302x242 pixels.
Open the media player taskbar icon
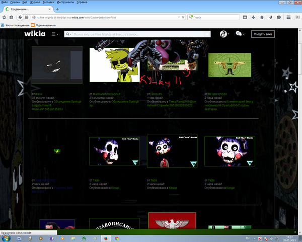click(x=62, y=238)
